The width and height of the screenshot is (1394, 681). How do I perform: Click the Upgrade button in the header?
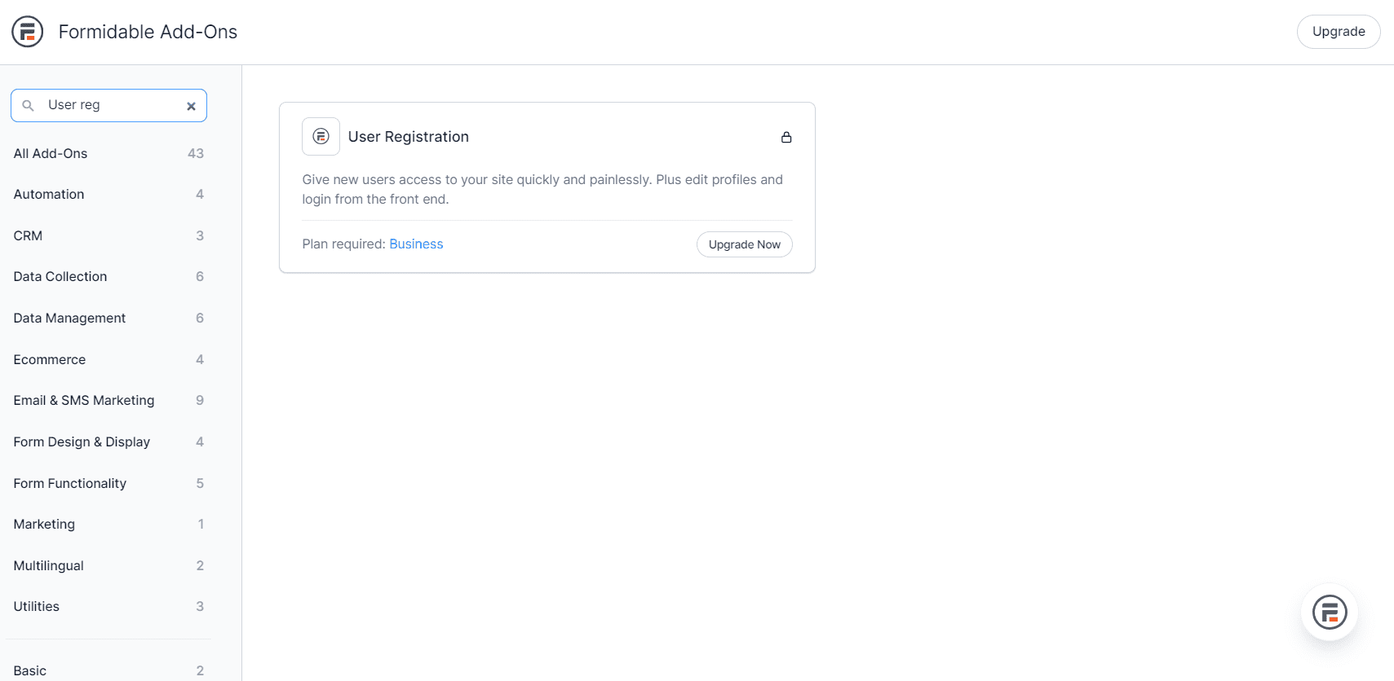tap(1338, 31)
